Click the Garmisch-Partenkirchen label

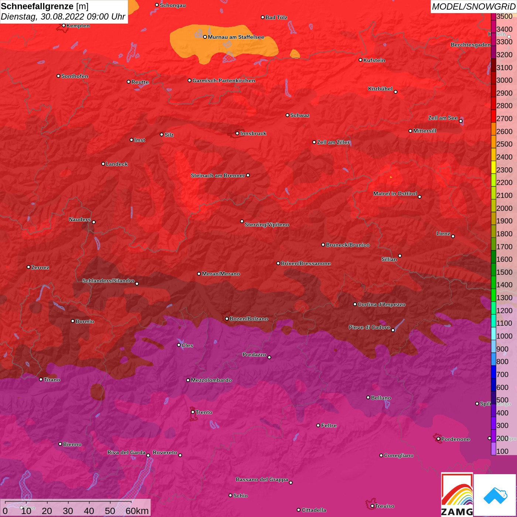tap(224, 81)
